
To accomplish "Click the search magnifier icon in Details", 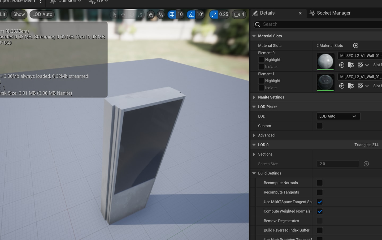I will click(x=257, y=25).
